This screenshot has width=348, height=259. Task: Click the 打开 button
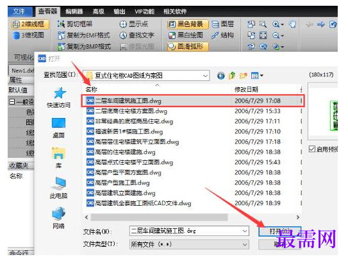(x=279, y=231)
